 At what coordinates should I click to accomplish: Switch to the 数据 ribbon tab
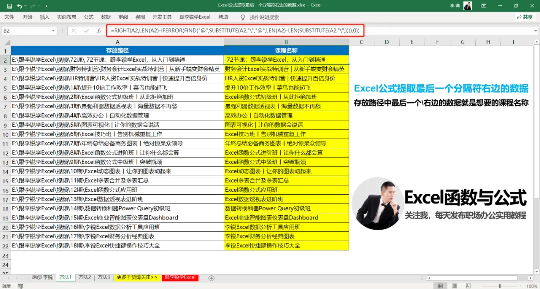coord(106,17)
